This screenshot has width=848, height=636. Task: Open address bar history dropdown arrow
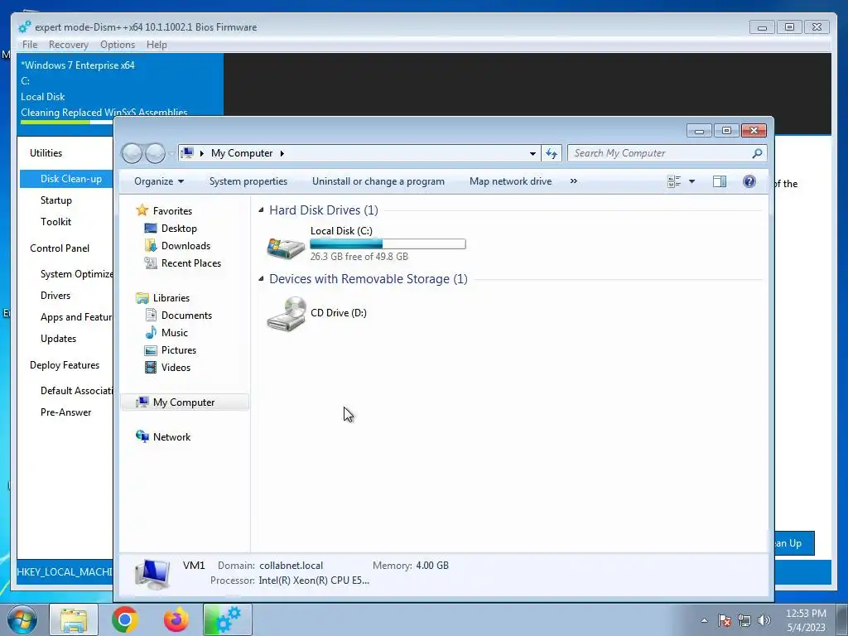point(532,153)
